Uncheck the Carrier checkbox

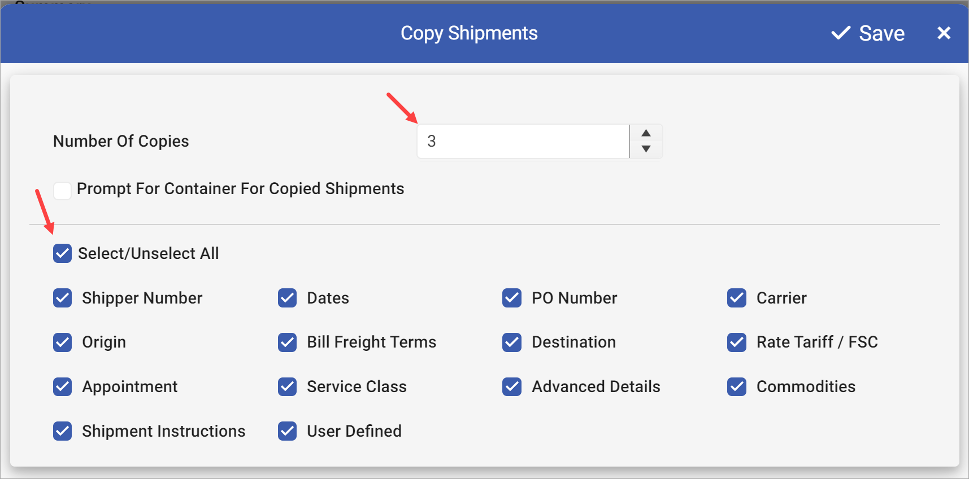tap(737, 298)
